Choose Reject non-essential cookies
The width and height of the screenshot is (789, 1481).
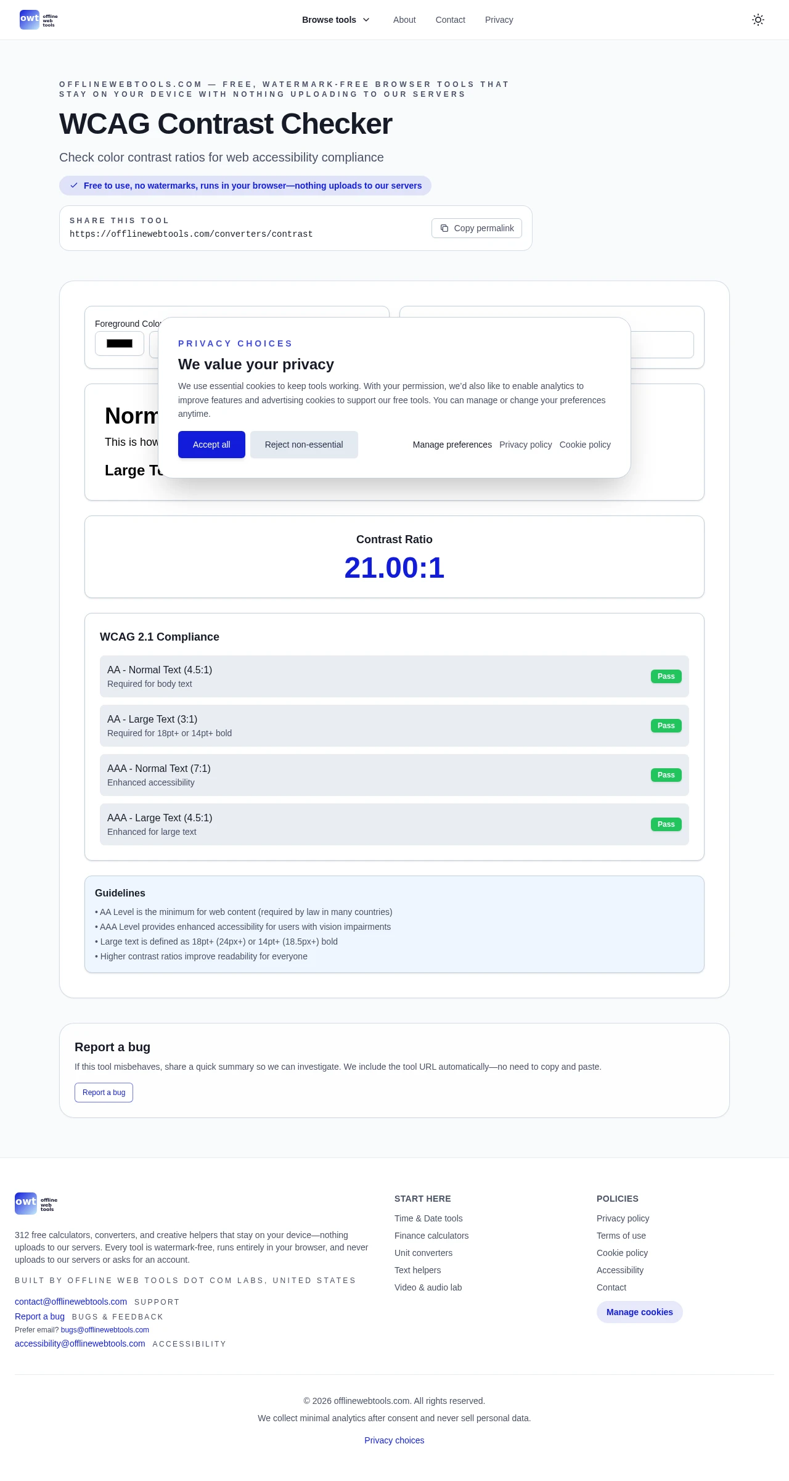tap(304, 445)
